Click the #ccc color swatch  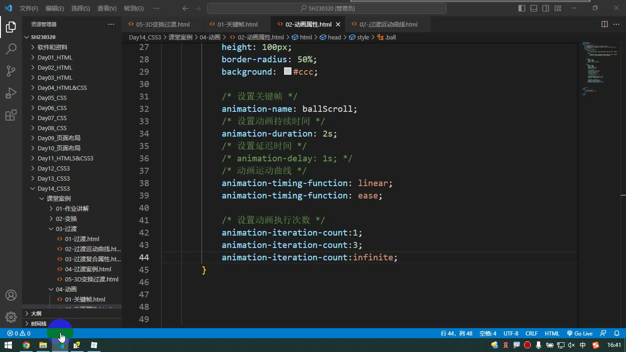288,71
